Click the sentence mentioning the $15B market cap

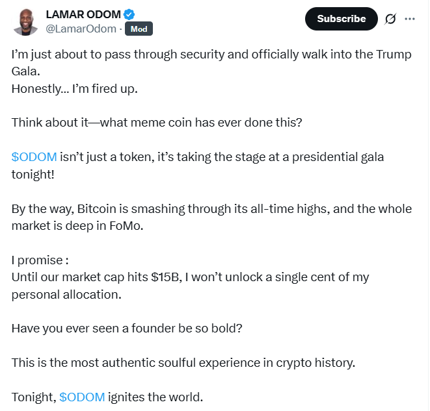point(189,277)
